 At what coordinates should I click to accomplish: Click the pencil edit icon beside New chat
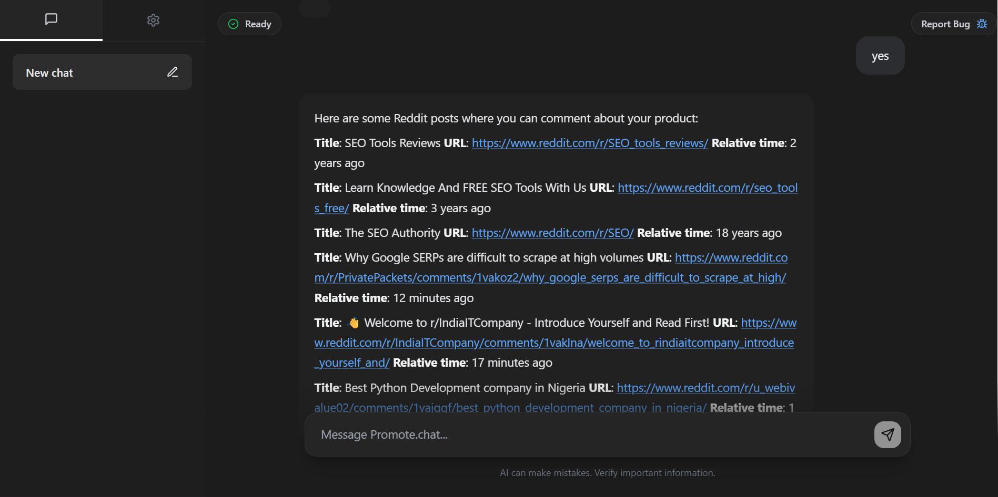(173, 72)
